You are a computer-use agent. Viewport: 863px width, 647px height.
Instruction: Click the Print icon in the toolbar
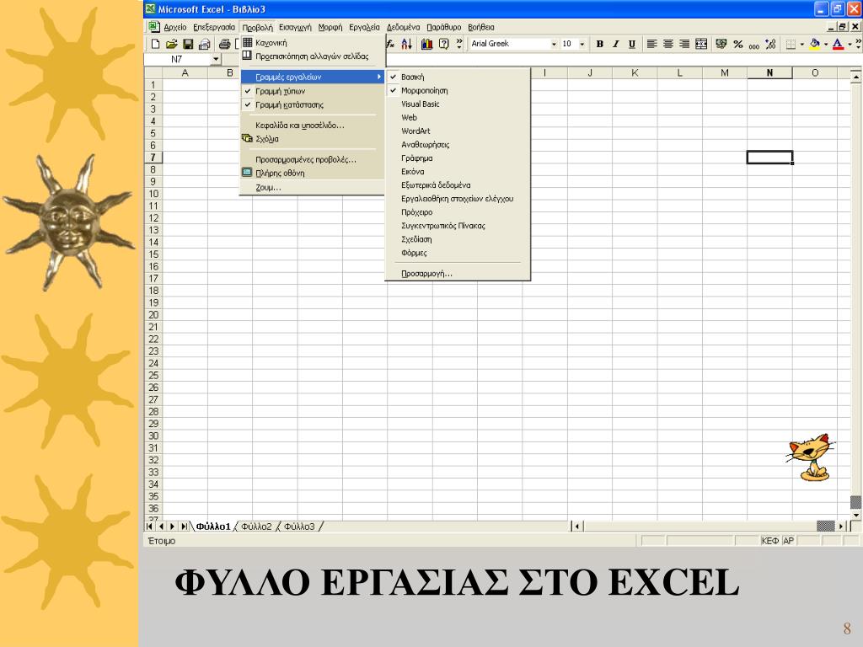pyautogui.click(x=224, y=44)
